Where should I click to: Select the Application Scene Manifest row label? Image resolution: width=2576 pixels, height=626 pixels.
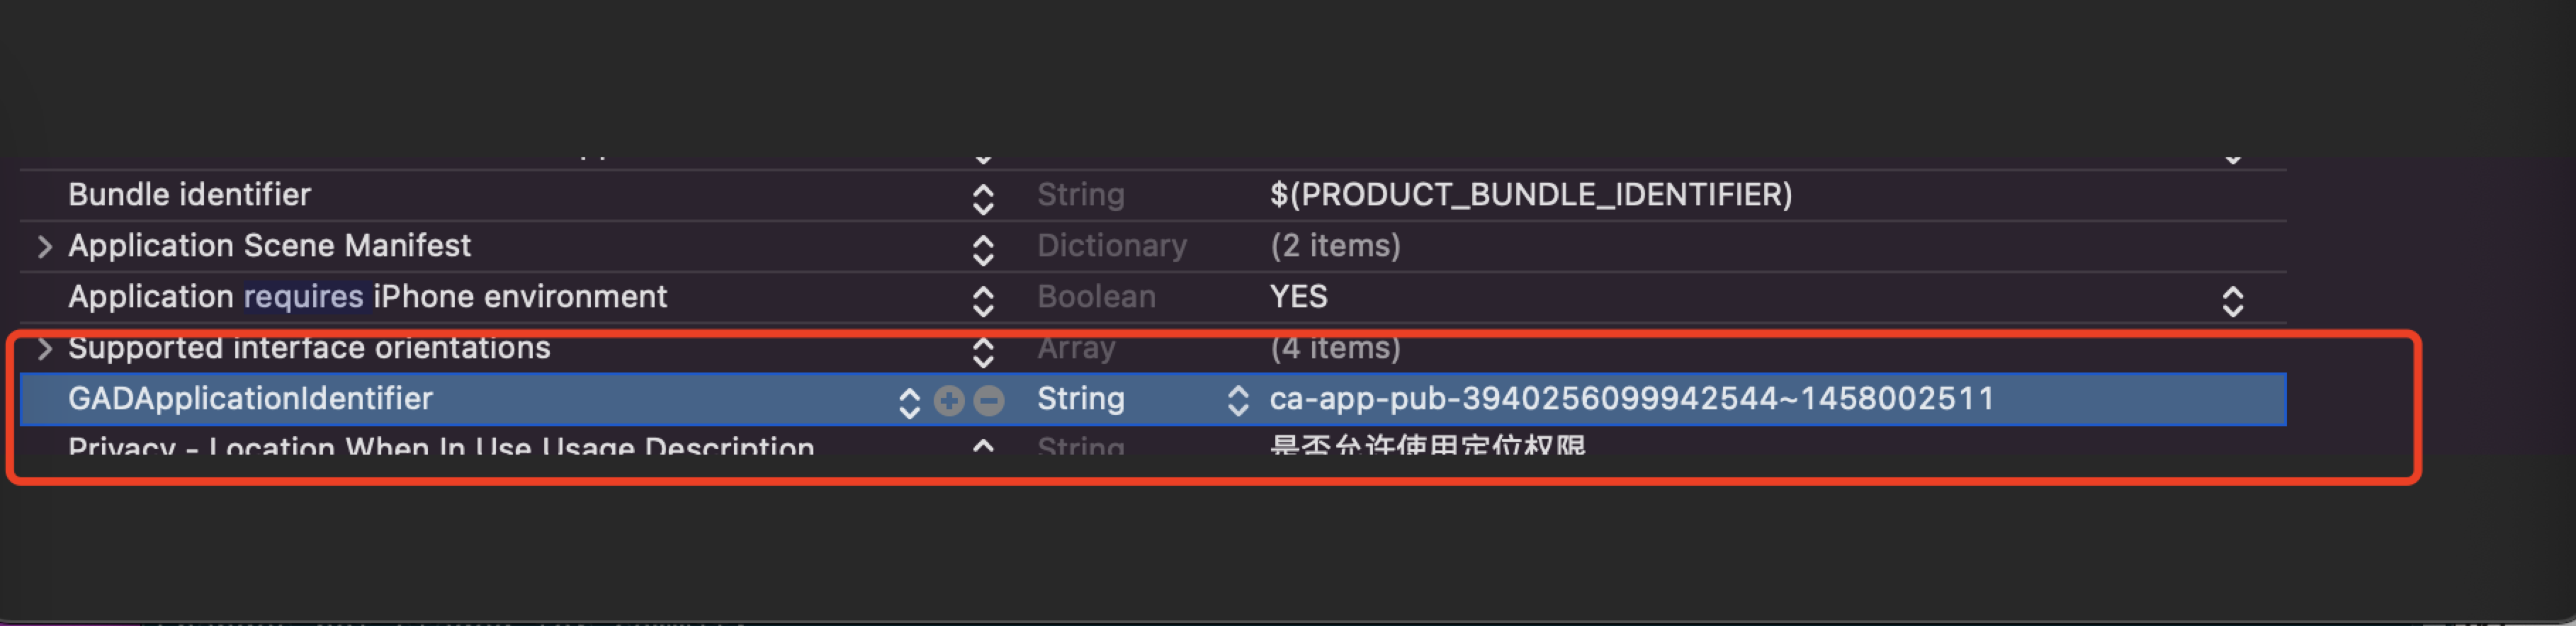click(x=269, y=246)
